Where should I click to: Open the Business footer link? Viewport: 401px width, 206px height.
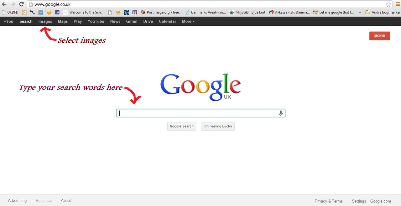point(44,201)
